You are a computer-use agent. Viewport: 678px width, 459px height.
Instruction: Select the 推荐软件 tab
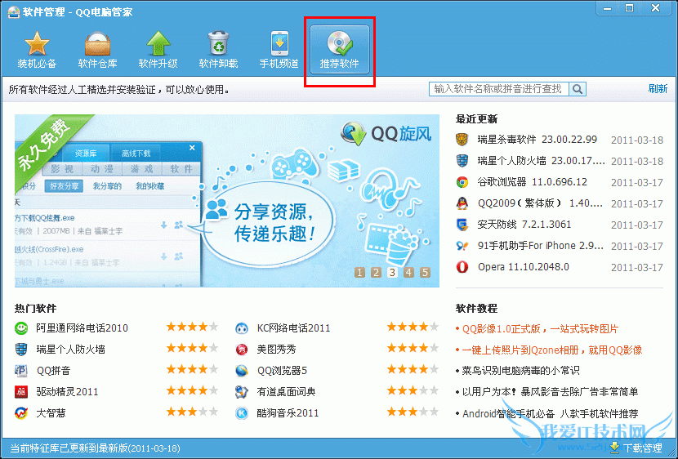[340, 50]
